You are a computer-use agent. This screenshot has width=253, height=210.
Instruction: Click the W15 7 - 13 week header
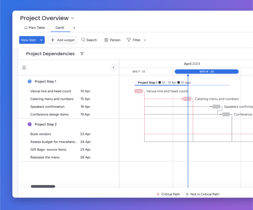[139, 71]
